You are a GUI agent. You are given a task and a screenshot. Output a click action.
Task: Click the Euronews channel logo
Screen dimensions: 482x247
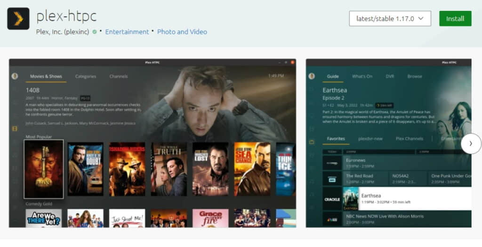point(332,163)
